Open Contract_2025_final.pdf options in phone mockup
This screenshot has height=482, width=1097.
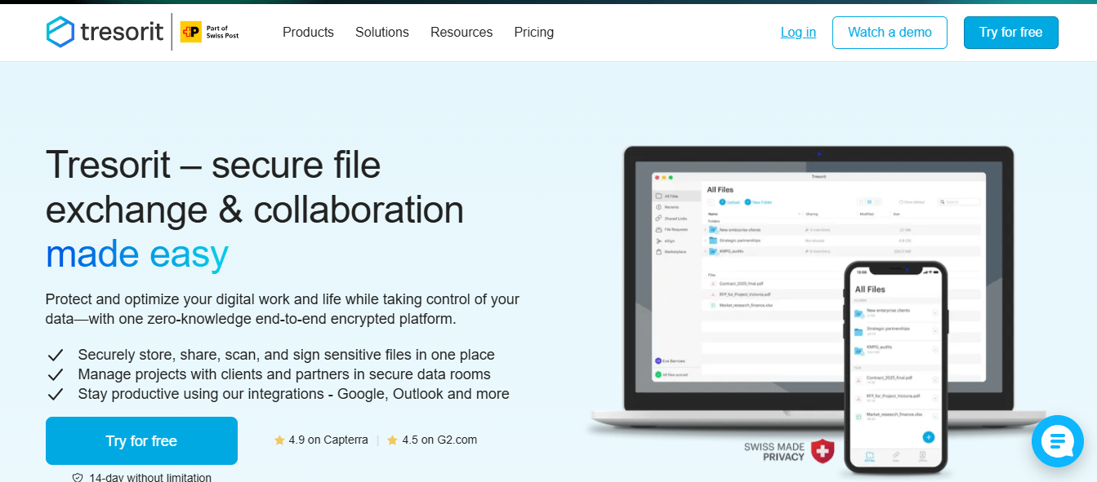934,380
